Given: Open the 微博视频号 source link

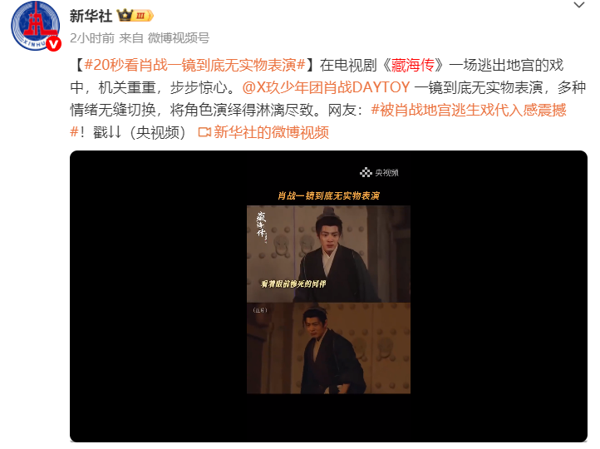Looking at the screenshot, I should pyautogui.click(x=179, y=38).
